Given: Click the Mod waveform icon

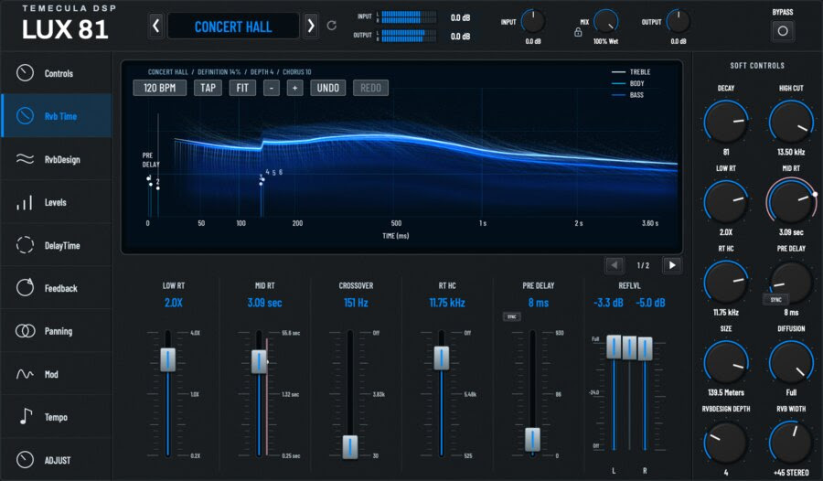Looking at the screenshot, I should coord(25,374).
